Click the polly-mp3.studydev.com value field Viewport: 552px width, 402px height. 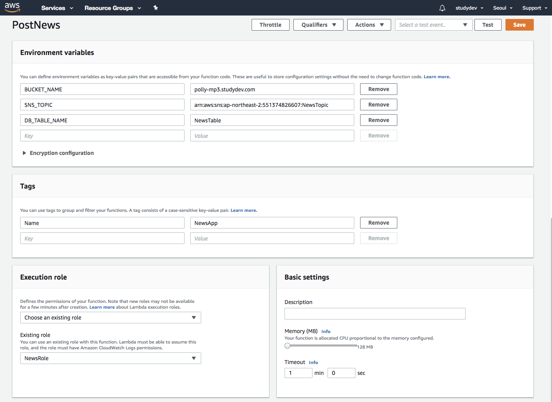(272, 89)
